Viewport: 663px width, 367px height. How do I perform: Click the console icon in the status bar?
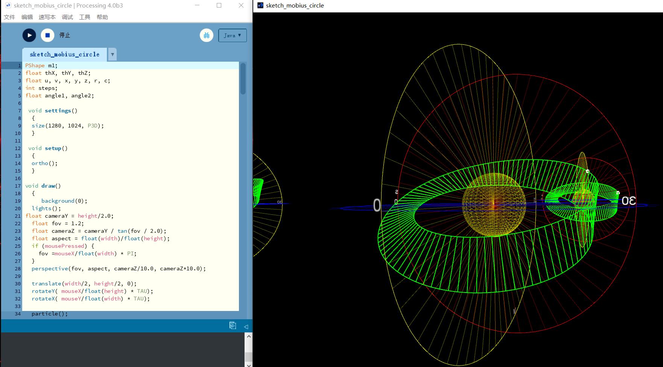[x=233, y=326]
